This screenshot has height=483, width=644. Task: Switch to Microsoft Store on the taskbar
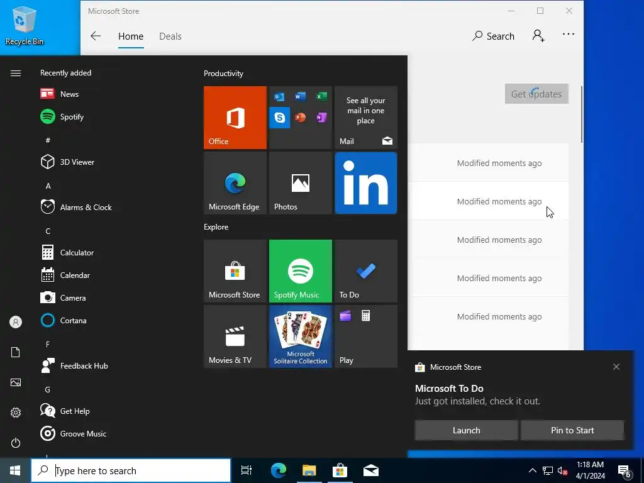[340, 470]
